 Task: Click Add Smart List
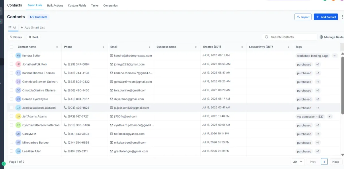point(33,27)
